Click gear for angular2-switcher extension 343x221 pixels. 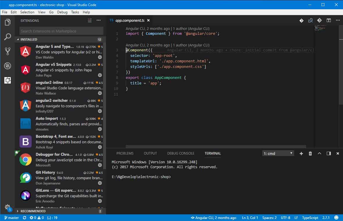pos(100,111)
